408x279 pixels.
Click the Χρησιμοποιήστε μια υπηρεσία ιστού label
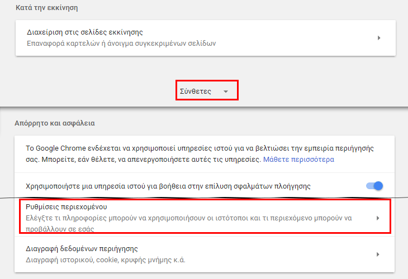tap(168, 186)
